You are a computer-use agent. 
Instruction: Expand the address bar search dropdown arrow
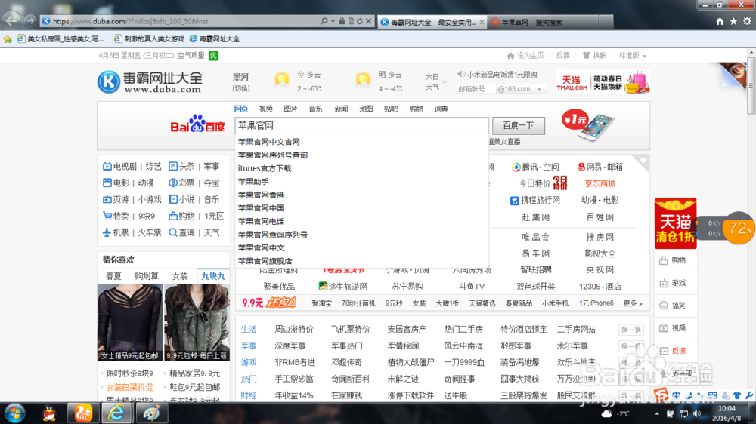tap(333, 21)
